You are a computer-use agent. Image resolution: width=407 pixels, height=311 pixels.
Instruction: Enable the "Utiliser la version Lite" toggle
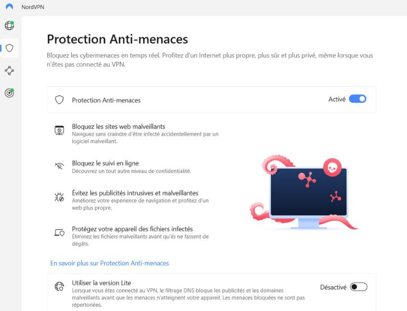[359, 287]
